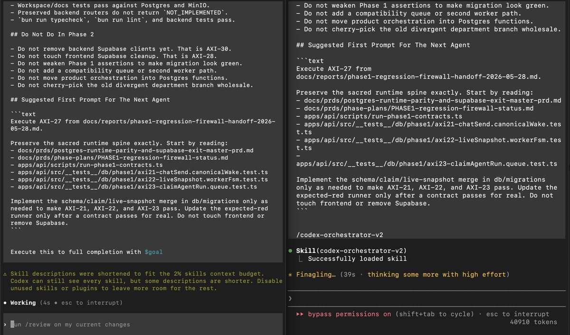
Task: Click right pane '```text' code fence opener
Action: (310, 61)
